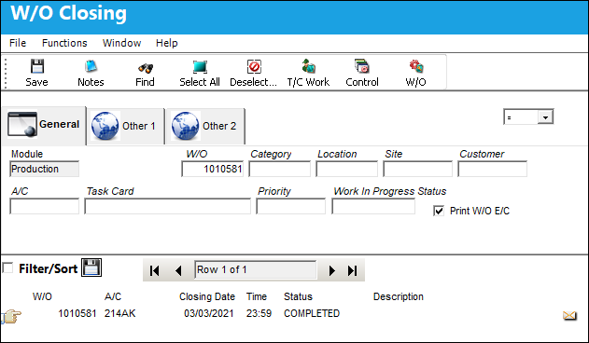Open T/C Work from toolbar

point(308,66)
